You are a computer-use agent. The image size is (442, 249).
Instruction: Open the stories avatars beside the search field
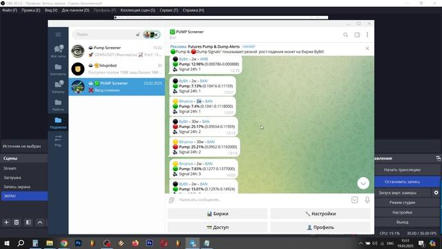coord(152,35)
